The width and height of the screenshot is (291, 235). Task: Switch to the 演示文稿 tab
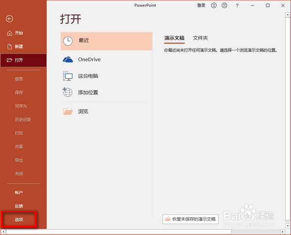174,38
